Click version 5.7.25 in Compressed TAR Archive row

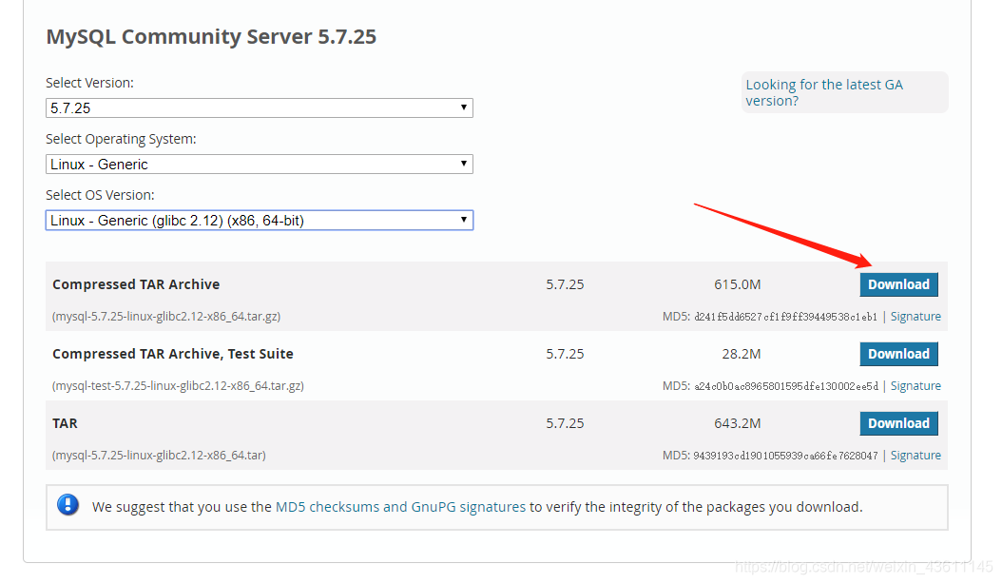[x=565, y=284]
